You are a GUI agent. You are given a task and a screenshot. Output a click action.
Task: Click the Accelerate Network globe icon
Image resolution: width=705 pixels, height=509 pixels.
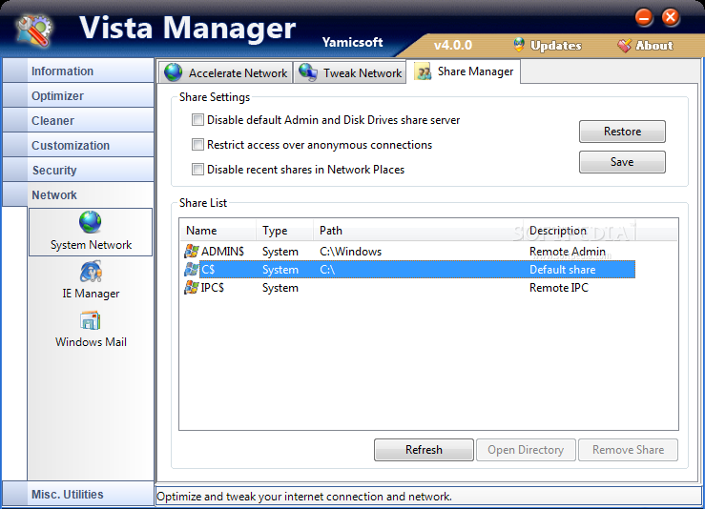tap(173, 72)
